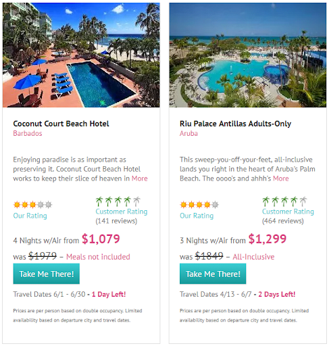The image size is (329, 346).
Task: Click Riu Palace palm tree customer rating
Action: 284,201
